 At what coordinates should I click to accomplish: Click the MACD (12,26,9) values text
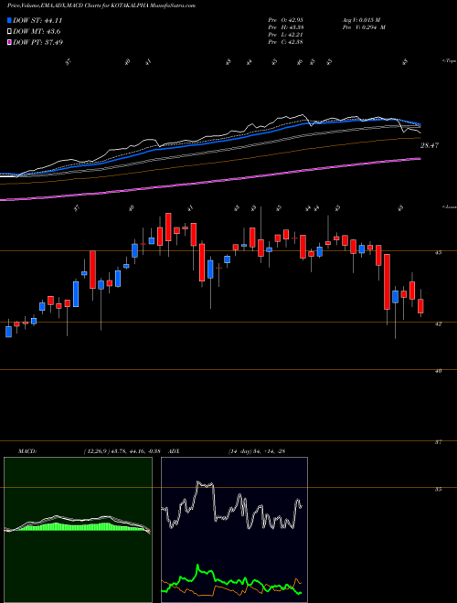(122, 451)
